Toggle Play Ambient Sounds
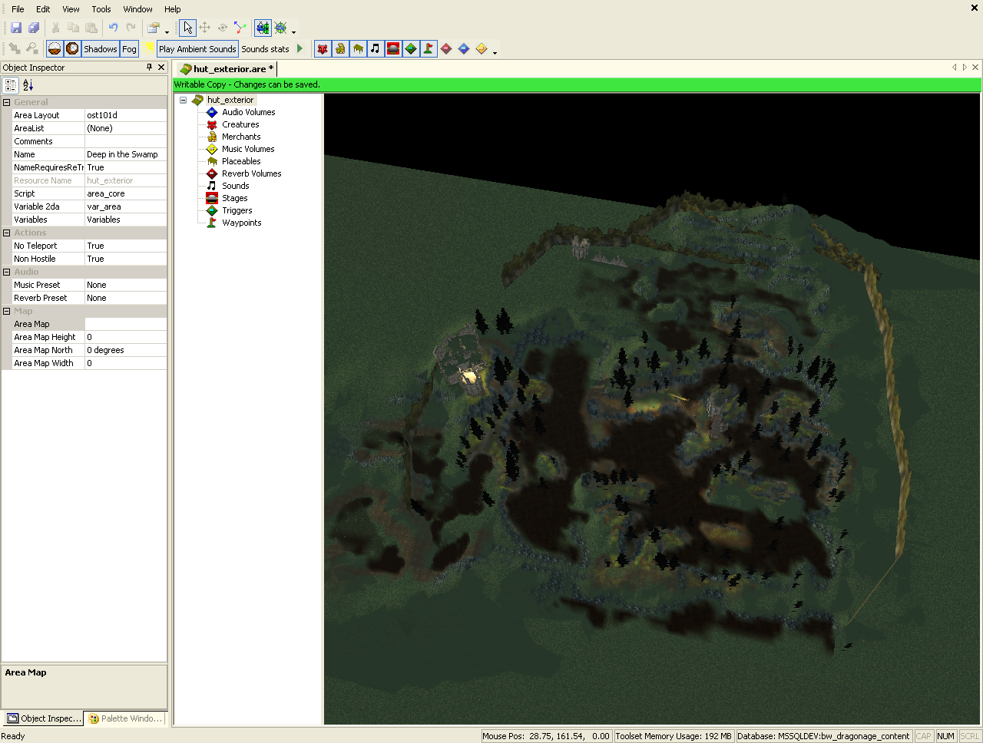The image size is (983, 743). (197, 49)
